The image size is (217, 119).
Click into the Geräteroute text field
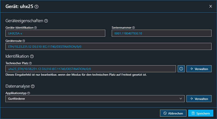point(108,47)
